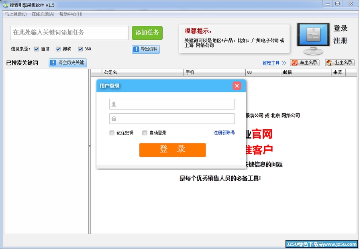Close the 用户登录 dialog with the red X
This screenshot has width=359, height=249.
point(237,86)
